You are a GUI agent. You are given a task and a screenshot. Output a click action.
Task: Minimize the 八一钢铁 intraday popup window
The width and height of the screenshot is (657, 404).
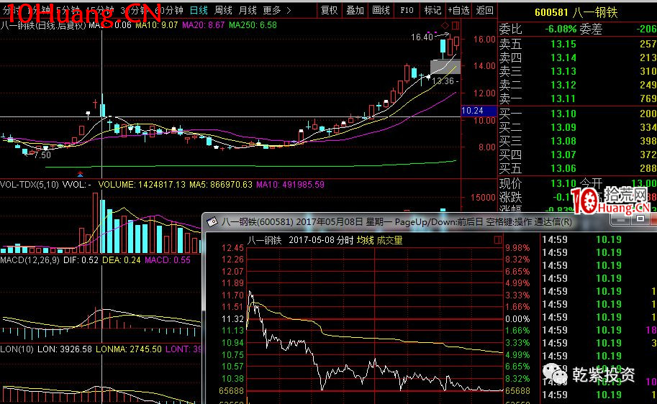[x=622, y=219]
